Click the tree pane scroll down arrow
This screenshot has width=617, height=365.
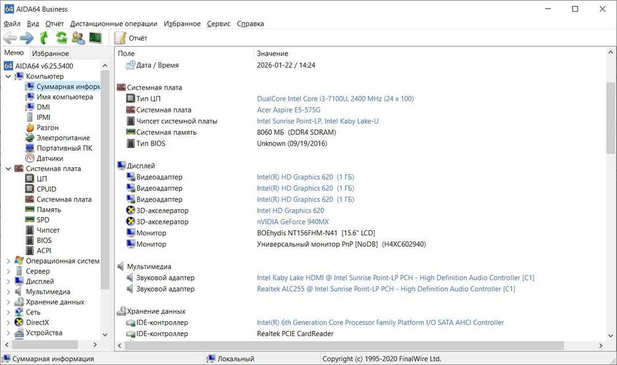coord(105,335)
